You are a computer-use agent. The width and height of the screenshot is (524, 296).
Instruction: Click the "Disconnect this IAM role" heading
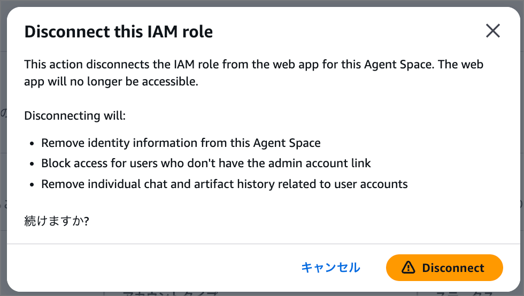pyautogui.click(x=119, y=32)
